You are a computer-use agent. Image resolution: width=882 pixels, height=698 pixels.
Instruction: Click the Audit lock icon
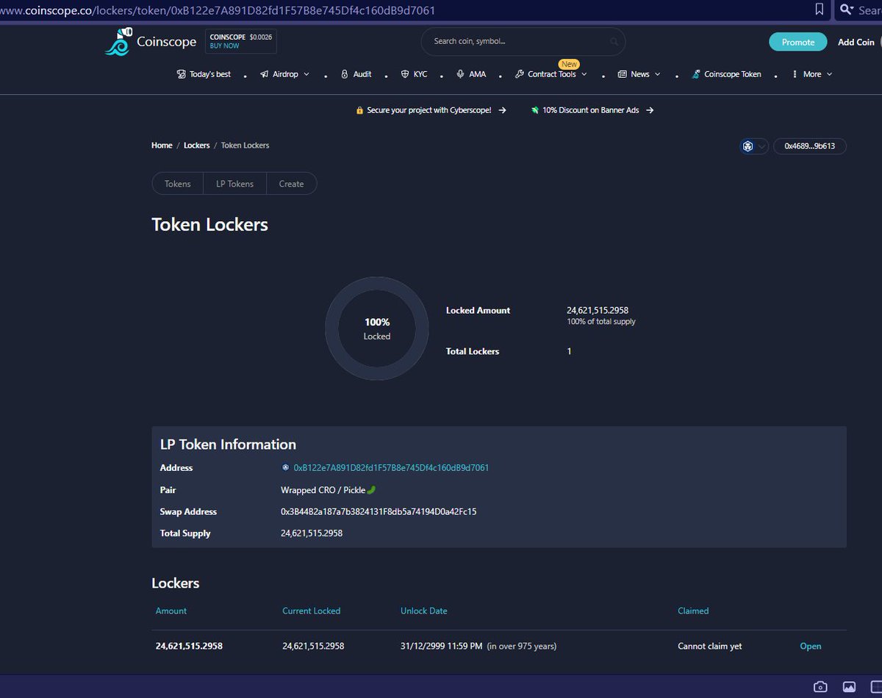click(x=345, y=74)
